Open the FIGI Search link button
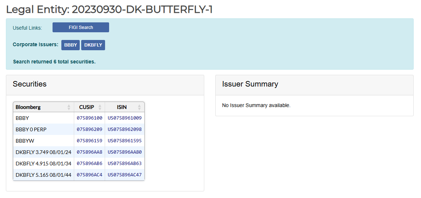Screen dimensions: 421x198 pos(81,27)
